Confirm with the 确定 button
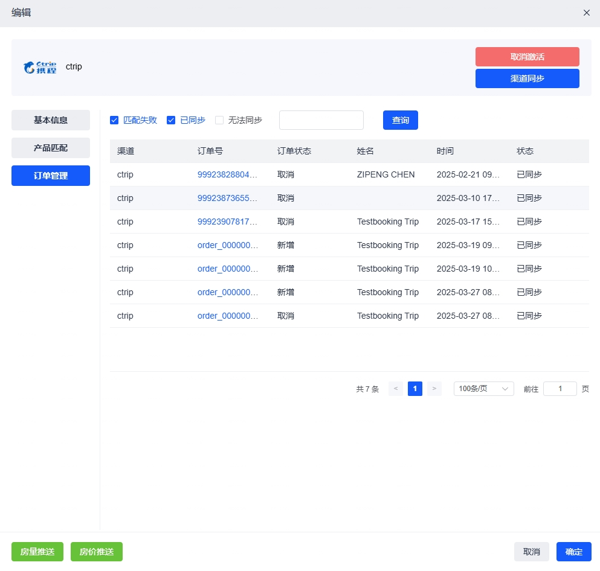Viewport: 600px width, 571px height. coord(573,552)
